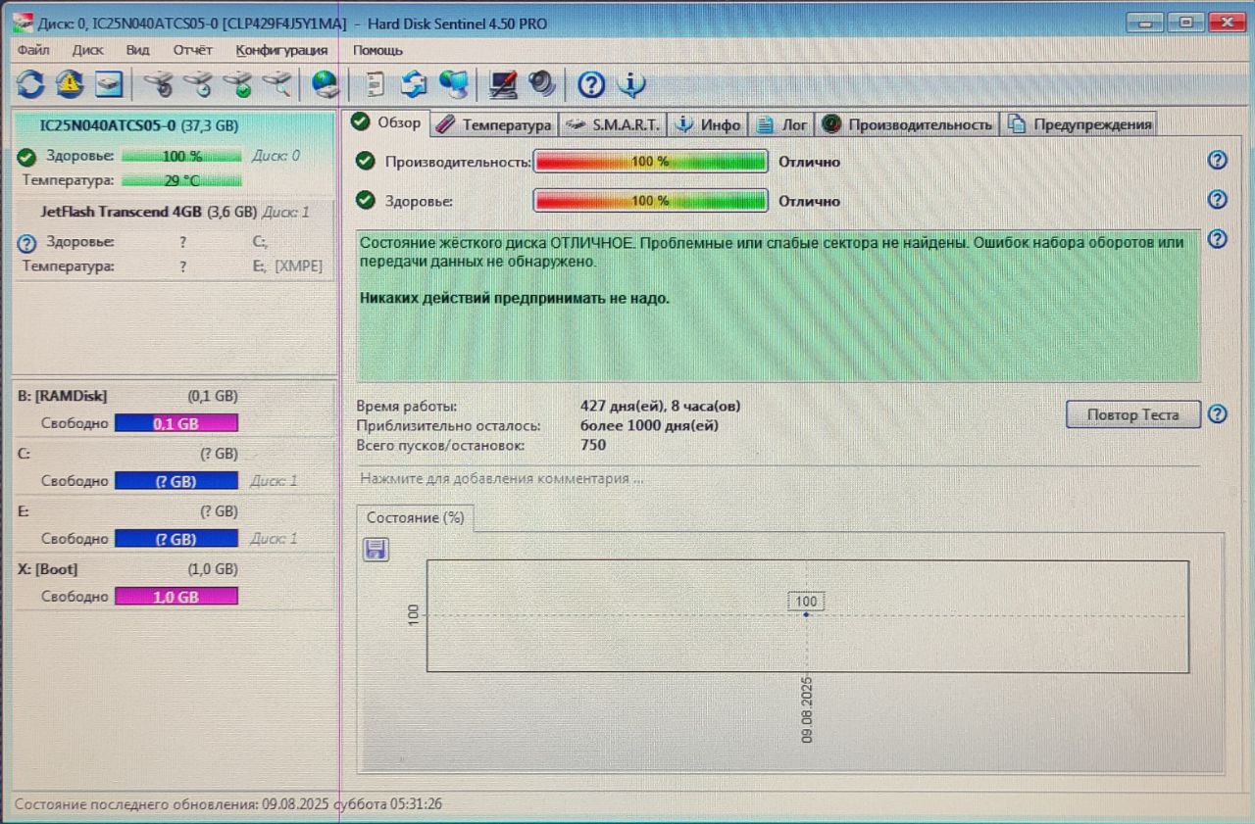The width and height of the screenshot is (1255, 824).
Task: Click the Повтор Теста button
Action: click(1132, 414)
